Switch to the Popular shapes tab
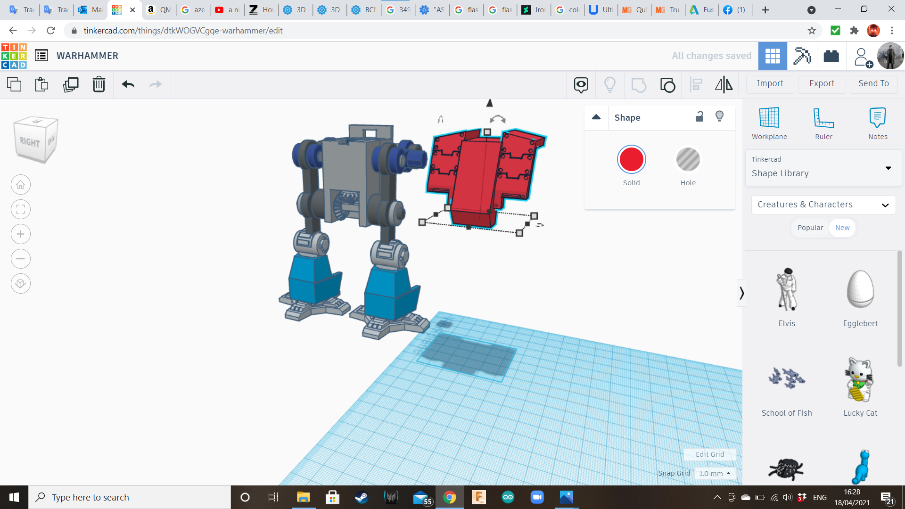The width and height of the screenshot is (905, 509). click(x=810, y=228)
